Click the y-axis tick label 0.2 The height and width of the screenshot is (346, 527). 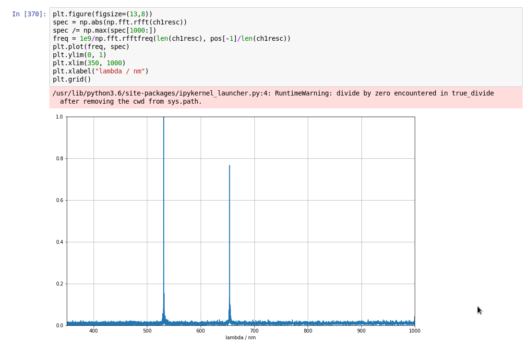60,284
